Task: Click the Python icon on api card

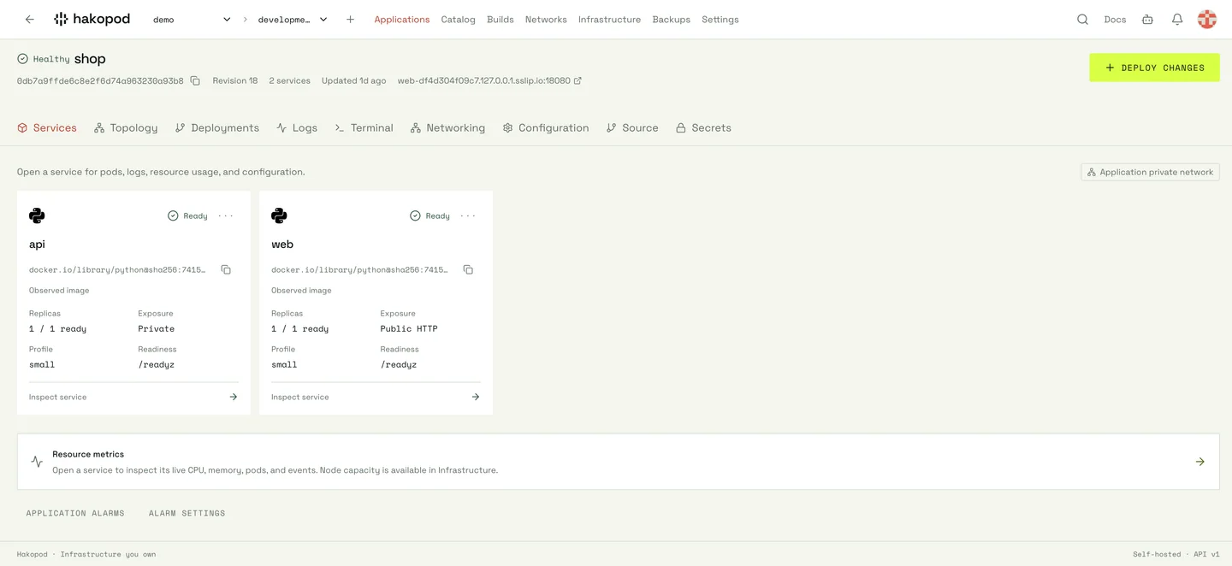Action: coord(37,215)
